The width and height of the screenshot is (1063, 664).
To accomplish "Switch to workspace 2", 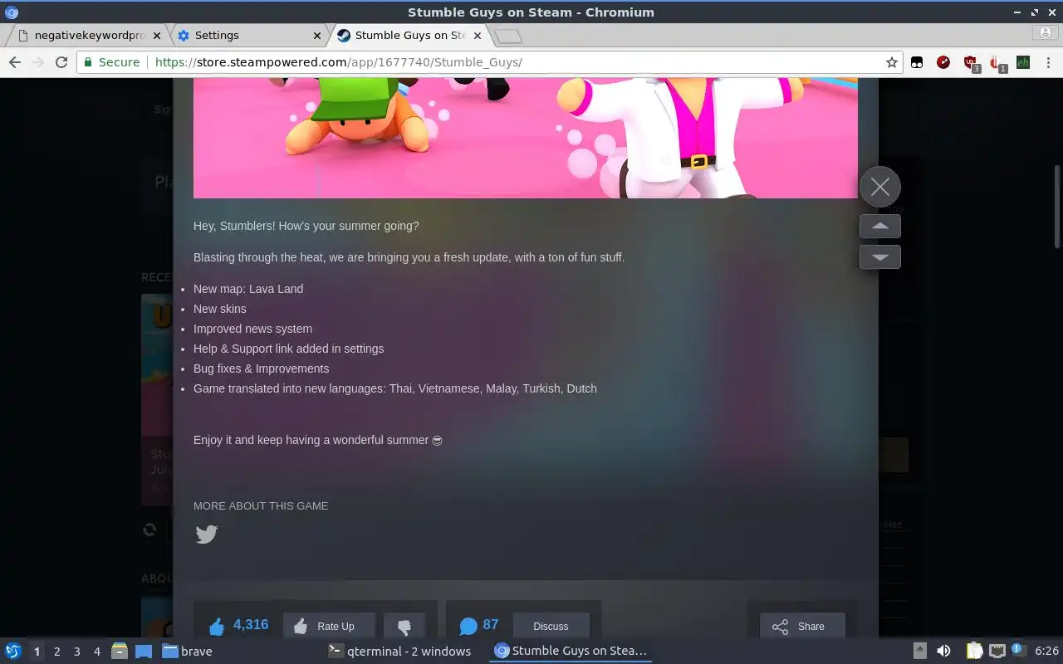I will click(x=56, y=652).
